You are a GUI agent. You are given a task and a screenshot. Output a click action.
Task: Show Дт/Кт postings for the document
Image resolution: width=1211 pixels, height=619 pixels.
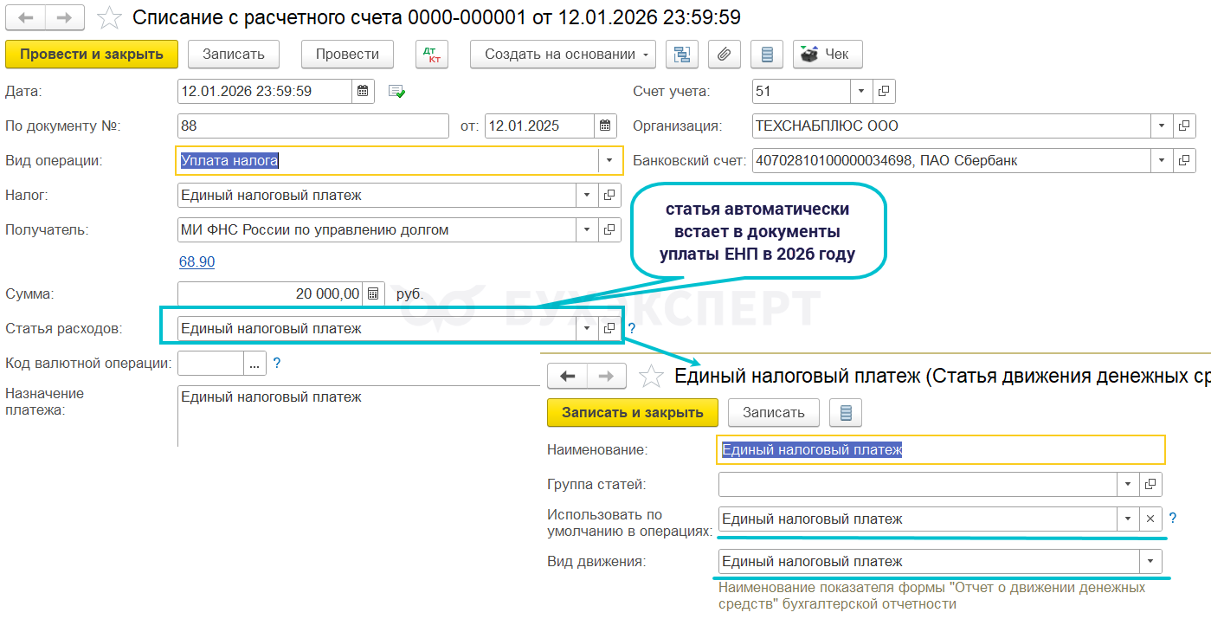tap(431, 55)
